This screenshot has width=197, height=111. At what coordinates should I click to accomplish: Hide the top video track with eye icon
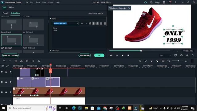(x=10, y=72)
